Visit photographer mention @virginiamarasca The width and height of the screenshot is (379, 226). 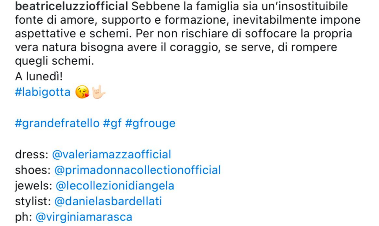[84, 217]
